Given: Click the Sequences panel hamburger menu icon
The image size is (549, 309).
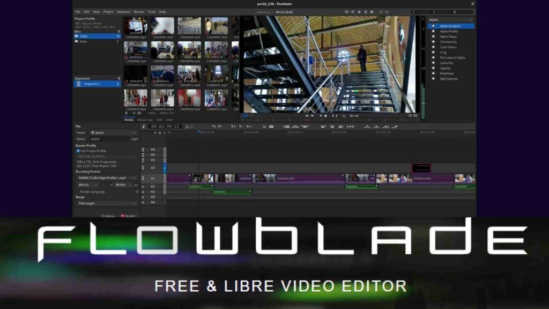Looking at the screenshot, I should click(118, 78).
